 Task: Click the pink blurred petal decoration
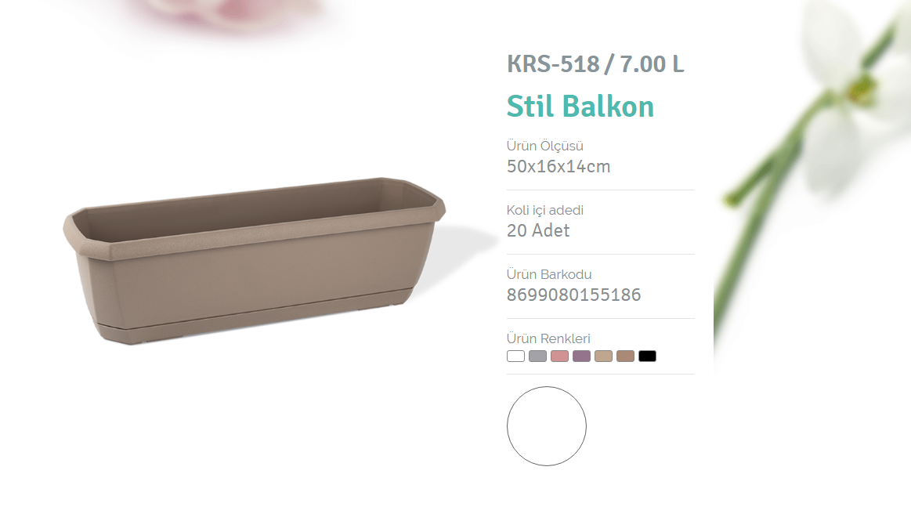230,15
